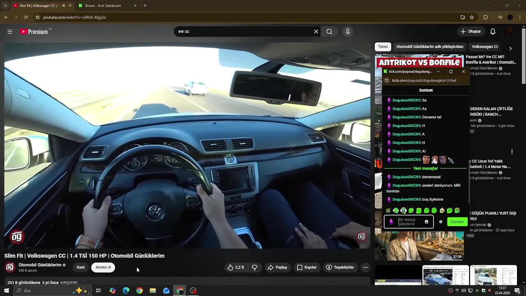526x296 pixels.
Task: Open Chrome three-dot menu
Action: [x=520, y=17]
